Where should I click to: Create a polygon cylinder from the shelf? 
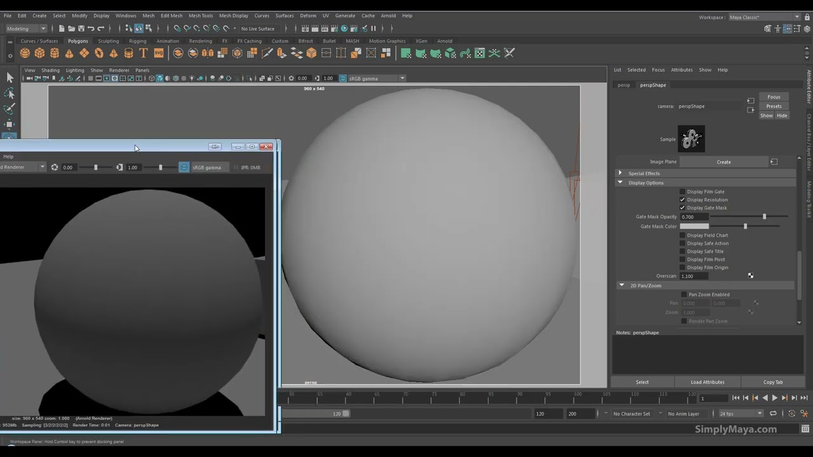tap(55, 53)
